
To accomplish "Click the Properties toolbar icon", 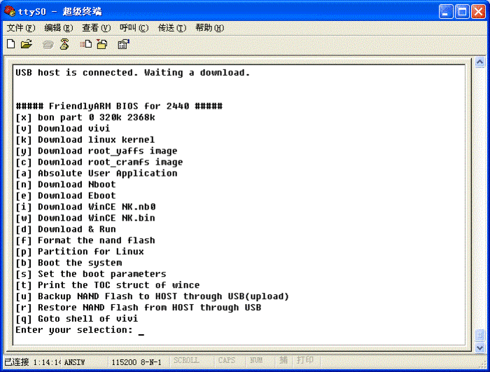I will (123, 44).
